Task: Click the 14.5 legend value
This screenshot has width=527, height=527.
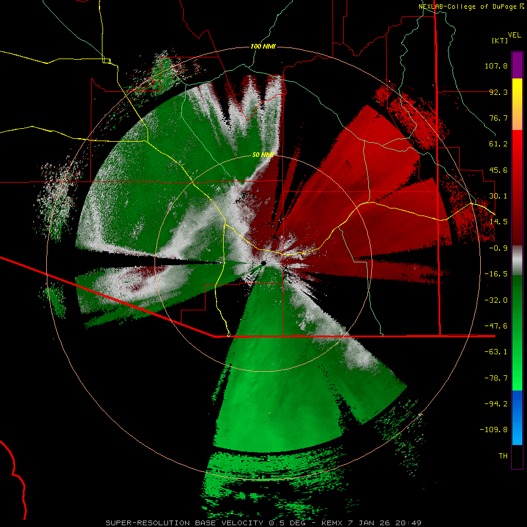Action: coord(498,222)
